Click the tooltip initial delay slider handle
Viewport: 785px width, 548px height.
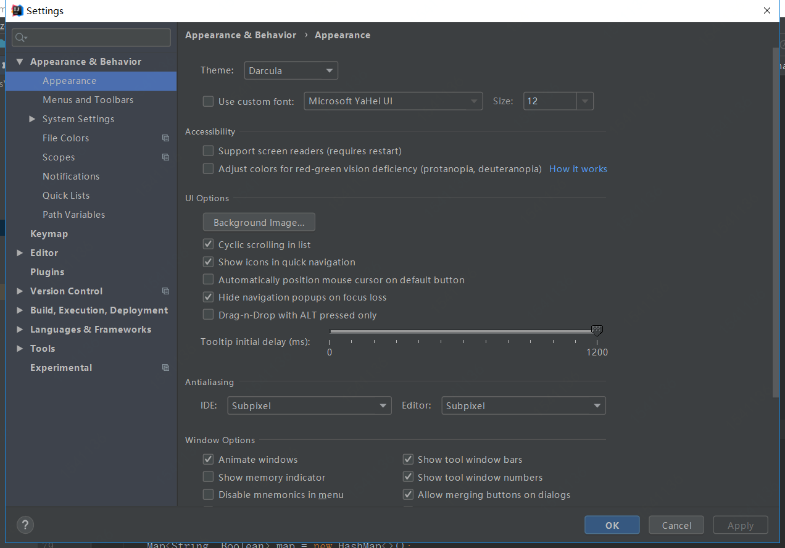coord(597,331)
